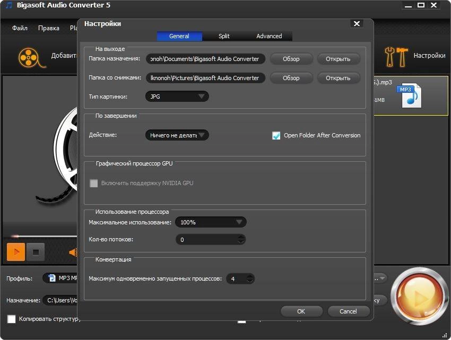Open the Правка menu
The width and height of the screenshot is (451, 340).
49,28
